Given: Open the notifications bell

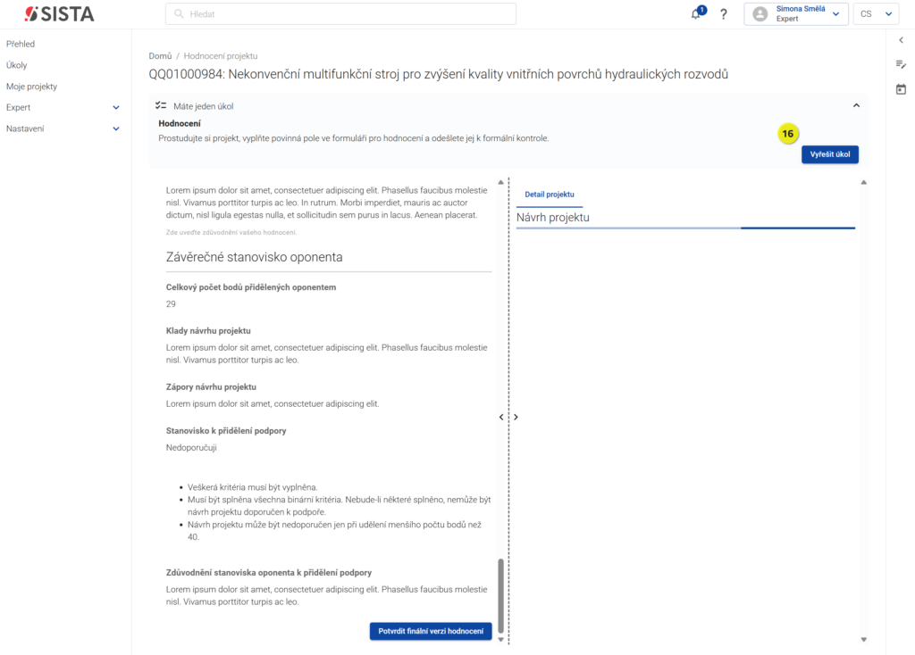Looking at the screenshot, I should tap(696, 14).
